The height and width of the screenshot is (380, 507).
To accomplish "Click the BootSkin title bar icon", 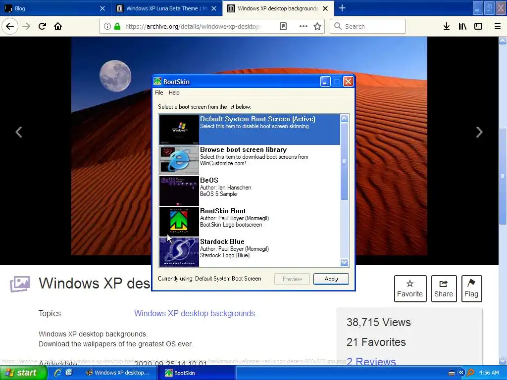I will 157,82.
